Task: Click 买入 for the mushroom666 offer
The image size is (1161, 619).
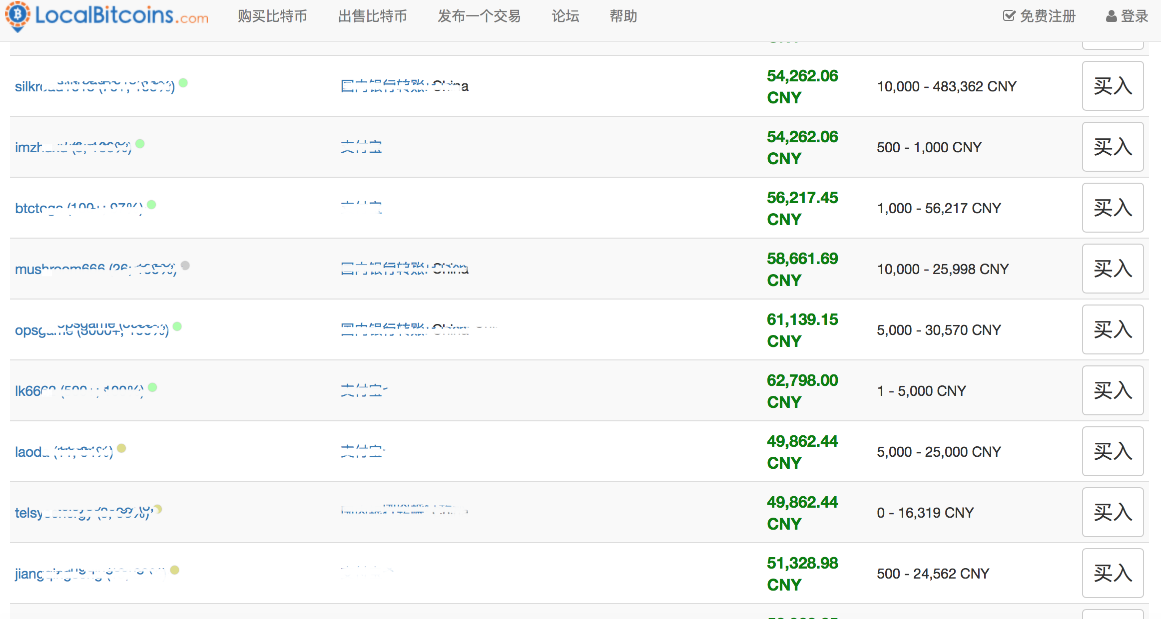Action: (x=1113, y=269)
